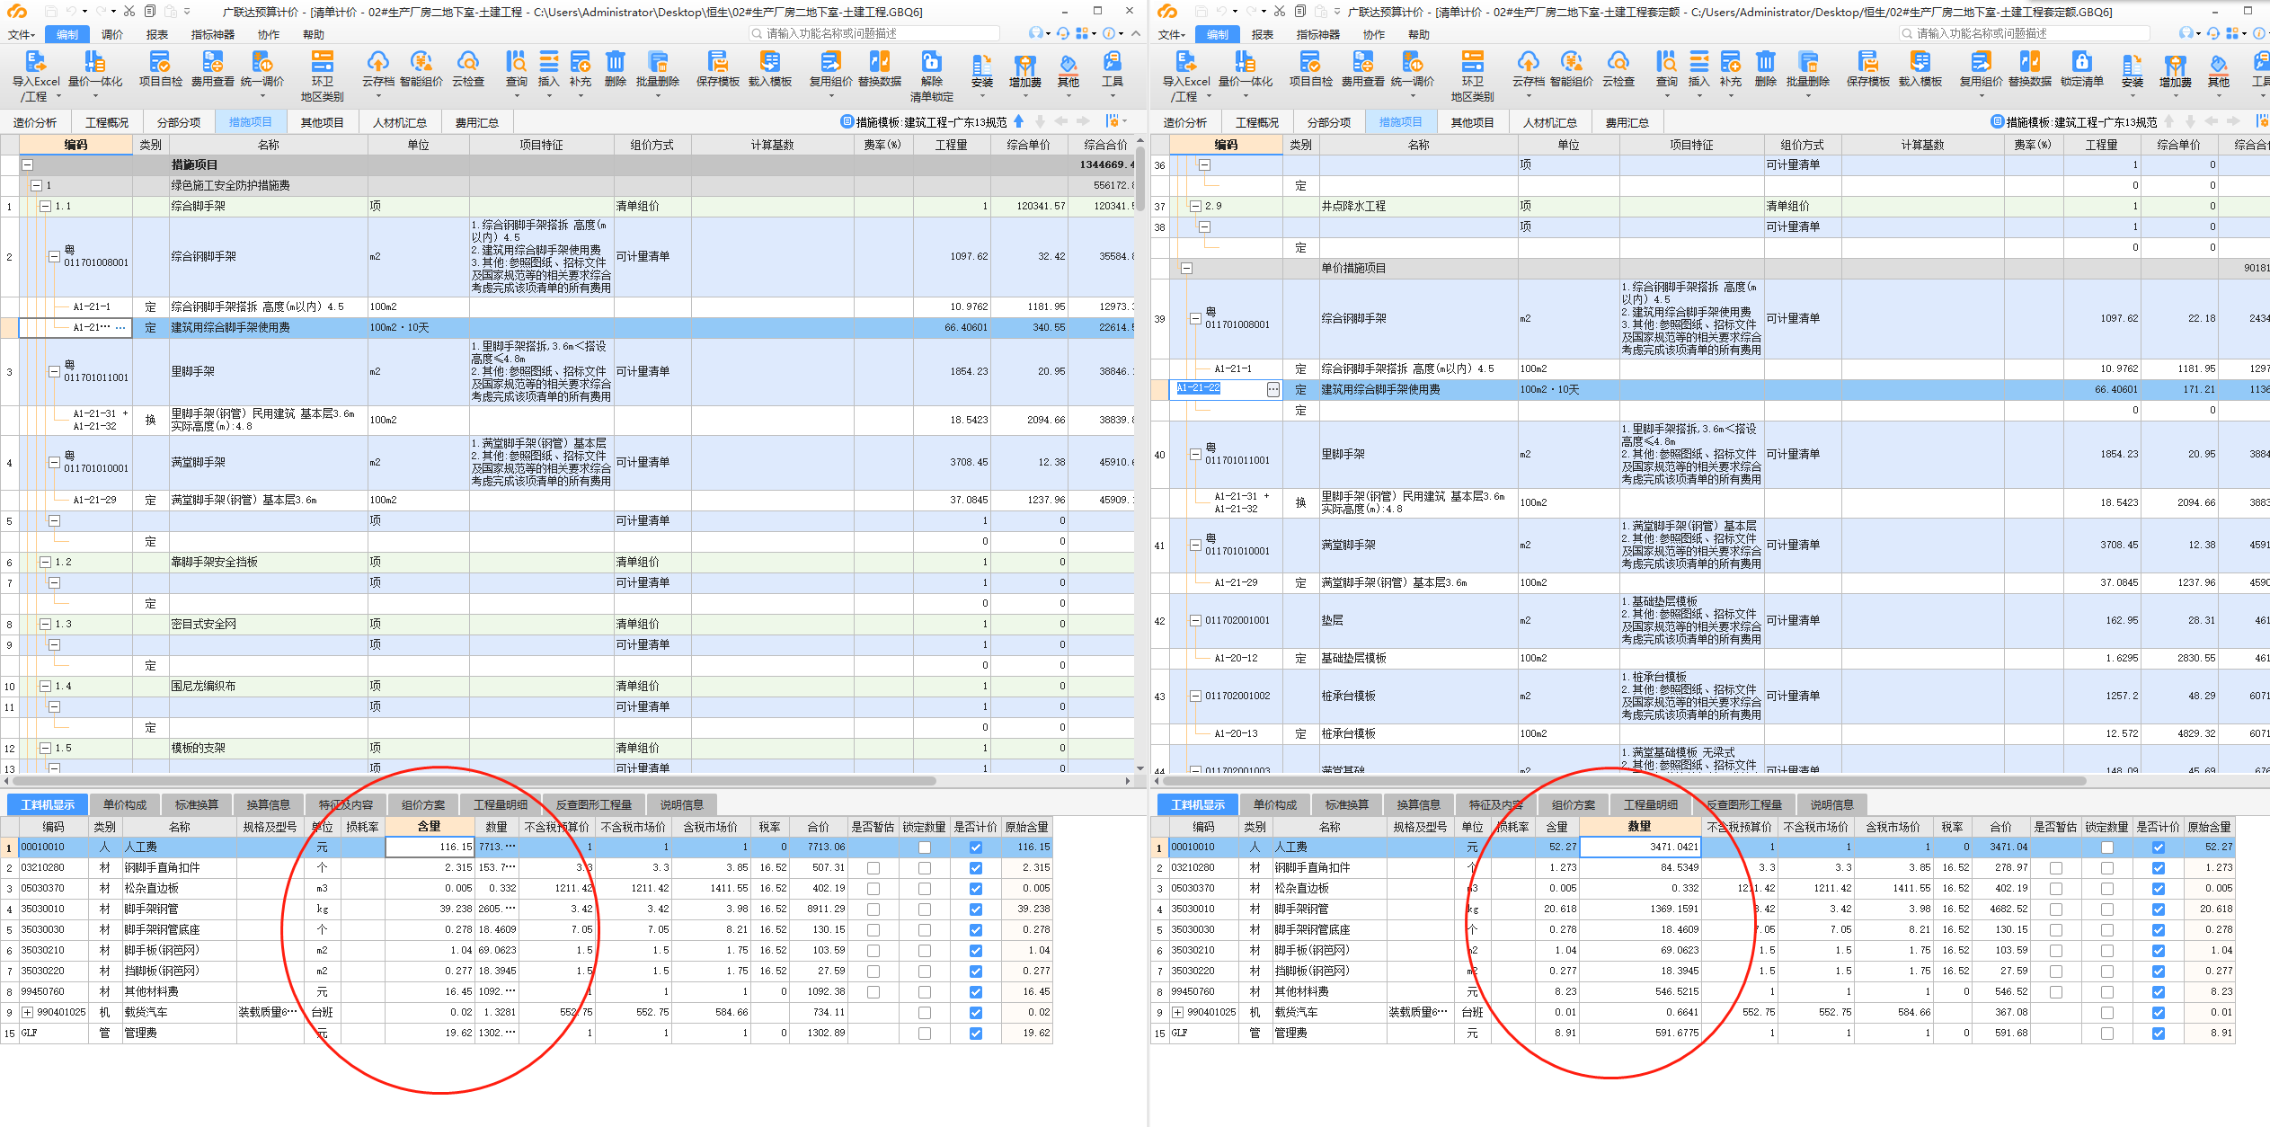Image resolution: width=2270 pixels, height=1127 pixels.
Task: Open 量价一体化 tool in left window
Action: [94, 62]
